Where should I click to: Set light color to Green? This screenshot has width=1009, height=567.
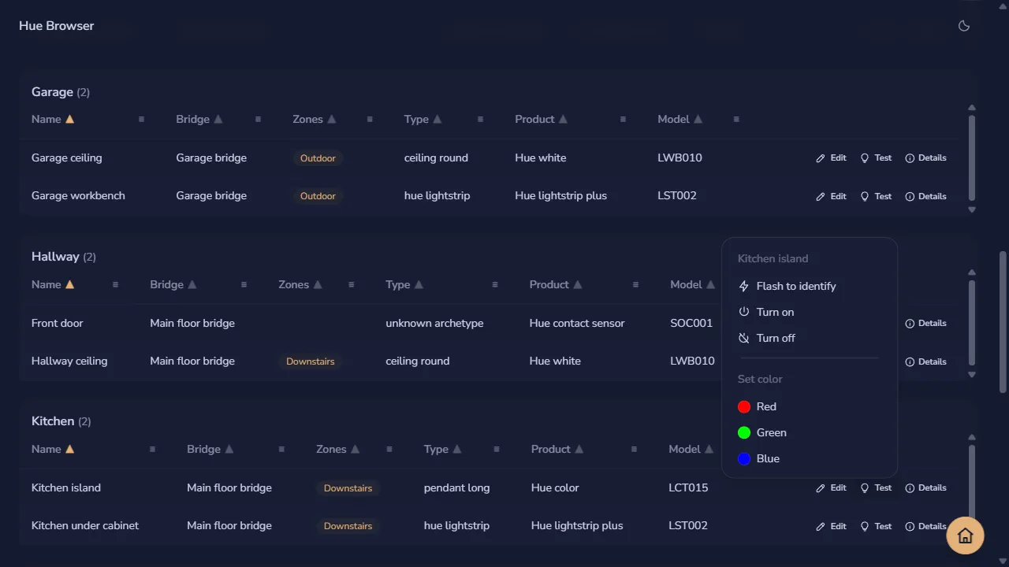pyautogui.click(x=810, y=433)
